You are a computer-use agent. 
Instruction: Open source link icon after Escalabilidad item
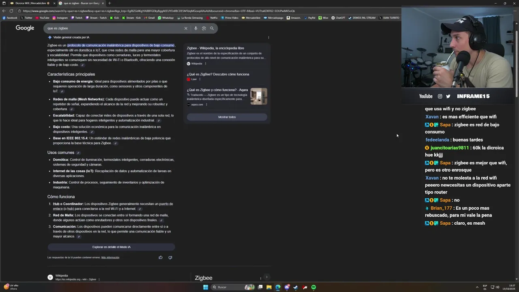(159, 120)
